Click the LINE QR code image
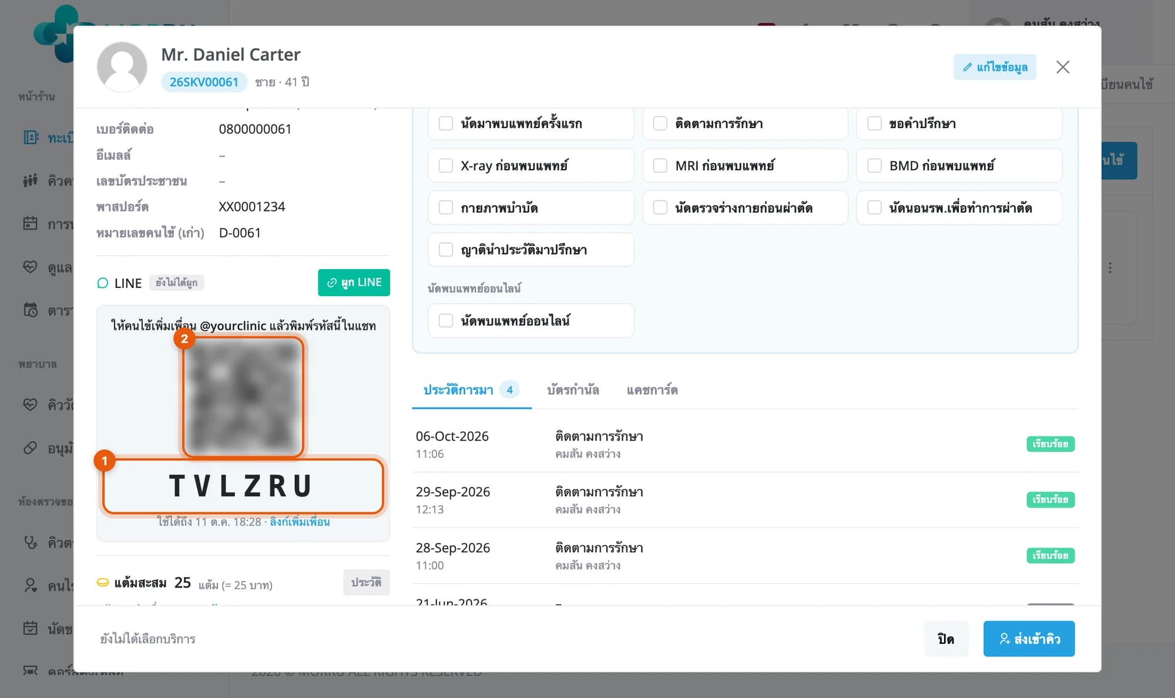The width and height of the screenshot is (1175, 698). [x=243, y=397]
